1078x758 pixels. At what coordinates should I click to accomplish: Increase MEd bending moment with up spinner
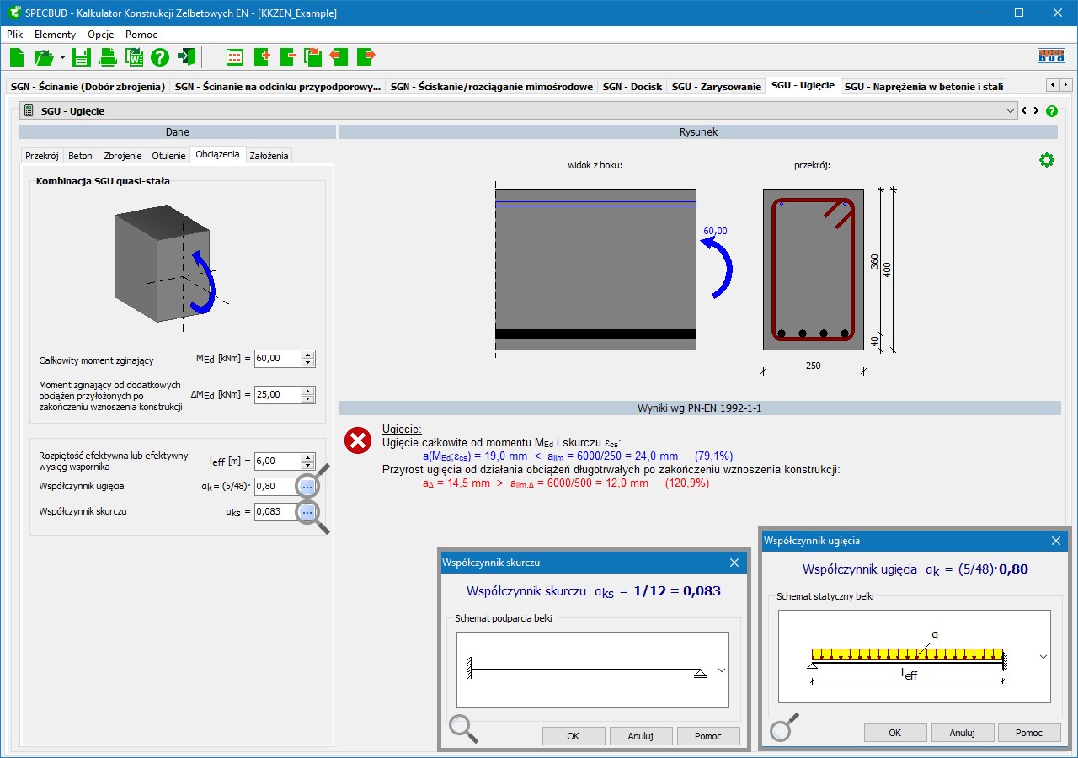click(308, 355)
